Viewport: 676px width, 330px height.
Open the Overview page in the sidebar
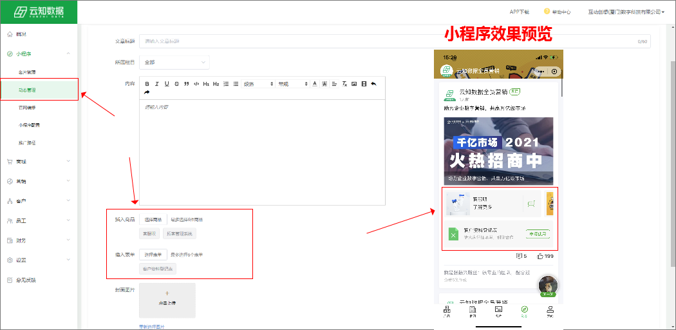(39, 34)
